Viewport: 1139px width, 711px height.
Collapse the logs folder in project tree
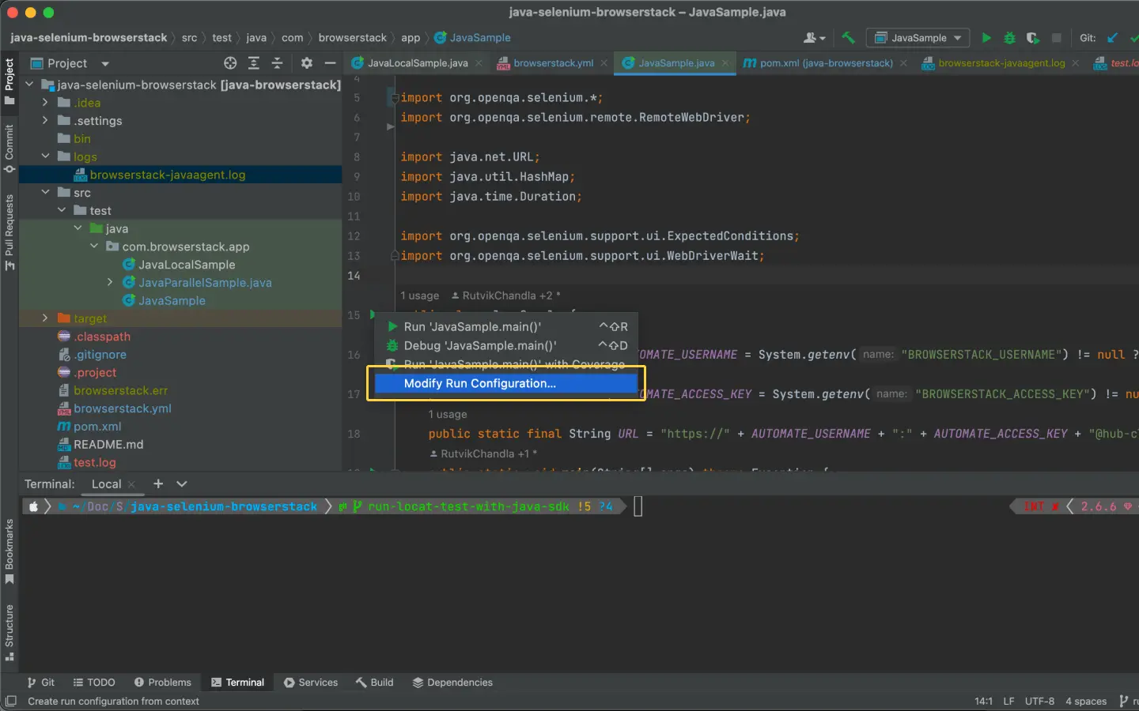pos(45,156)
